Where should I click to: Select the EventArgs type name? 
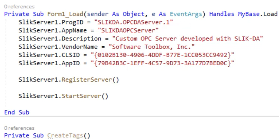tap(186, 14)
